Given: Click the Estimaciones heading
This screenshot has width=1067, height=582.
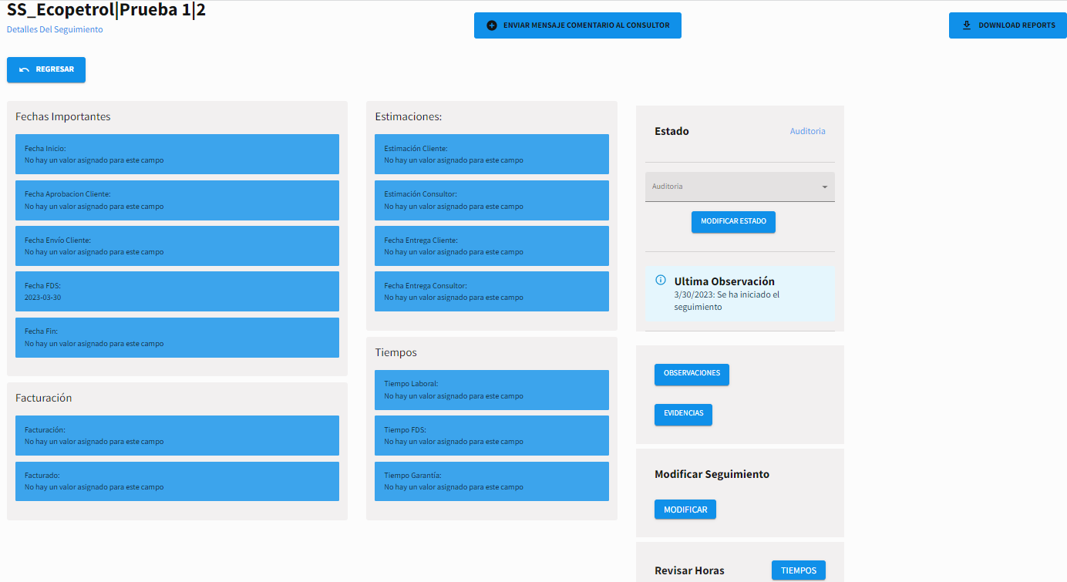Looking at the screenshot, I should pyautogui.click(x=409, y=116).
